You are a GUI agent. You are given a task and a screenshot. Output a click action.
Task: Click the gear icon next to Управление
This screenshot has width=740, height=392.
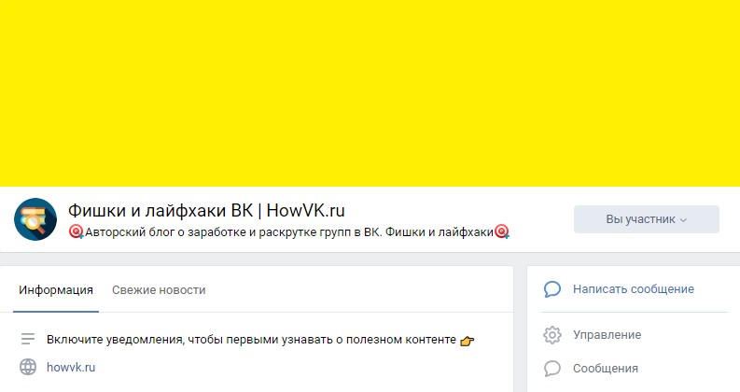point(552,335)
